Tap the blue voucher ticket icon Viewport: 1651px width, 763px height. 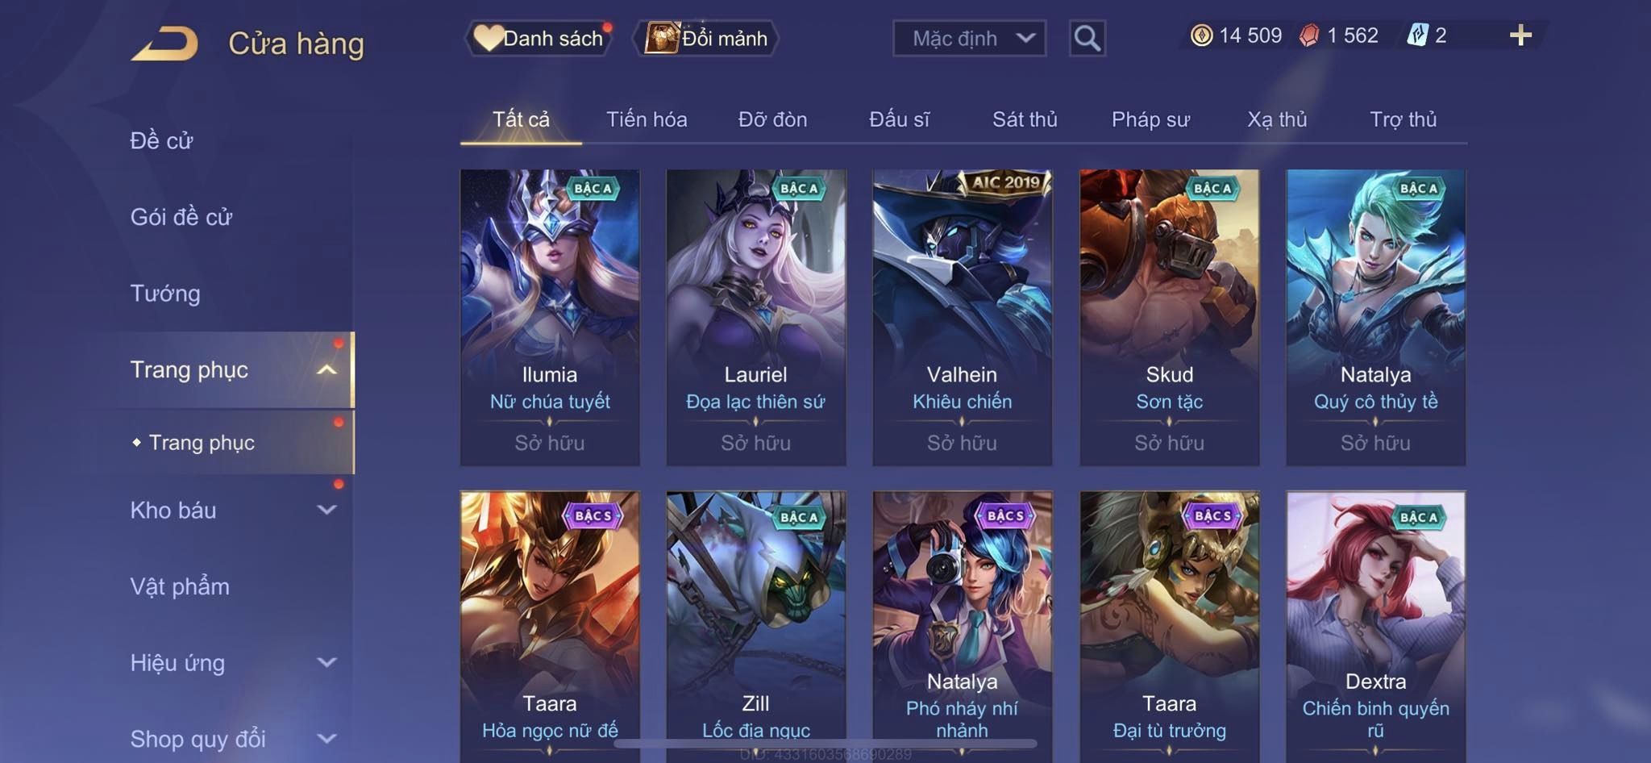click(x=1417, y=35)
